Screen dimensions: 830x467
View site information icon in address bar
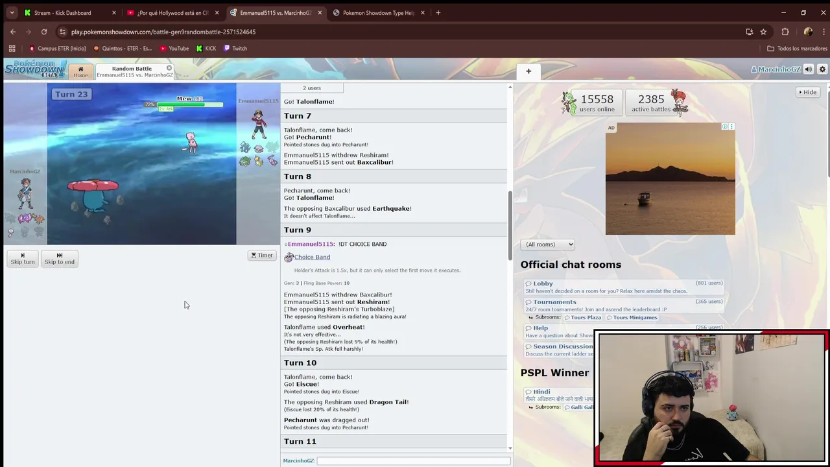(x=62, y=32)
